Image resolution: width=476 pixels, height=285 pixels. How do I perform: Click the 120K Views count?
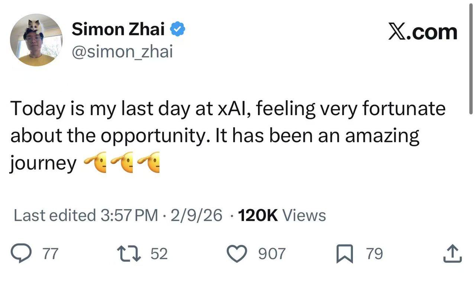(x=282, y=215)
